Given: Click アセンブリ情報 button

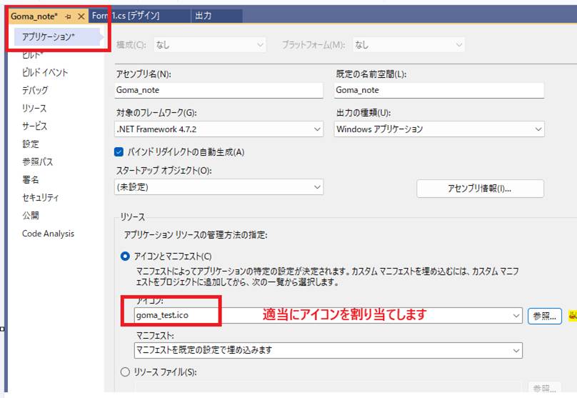Looking at the screenshot, I should (x=479, y=189).
